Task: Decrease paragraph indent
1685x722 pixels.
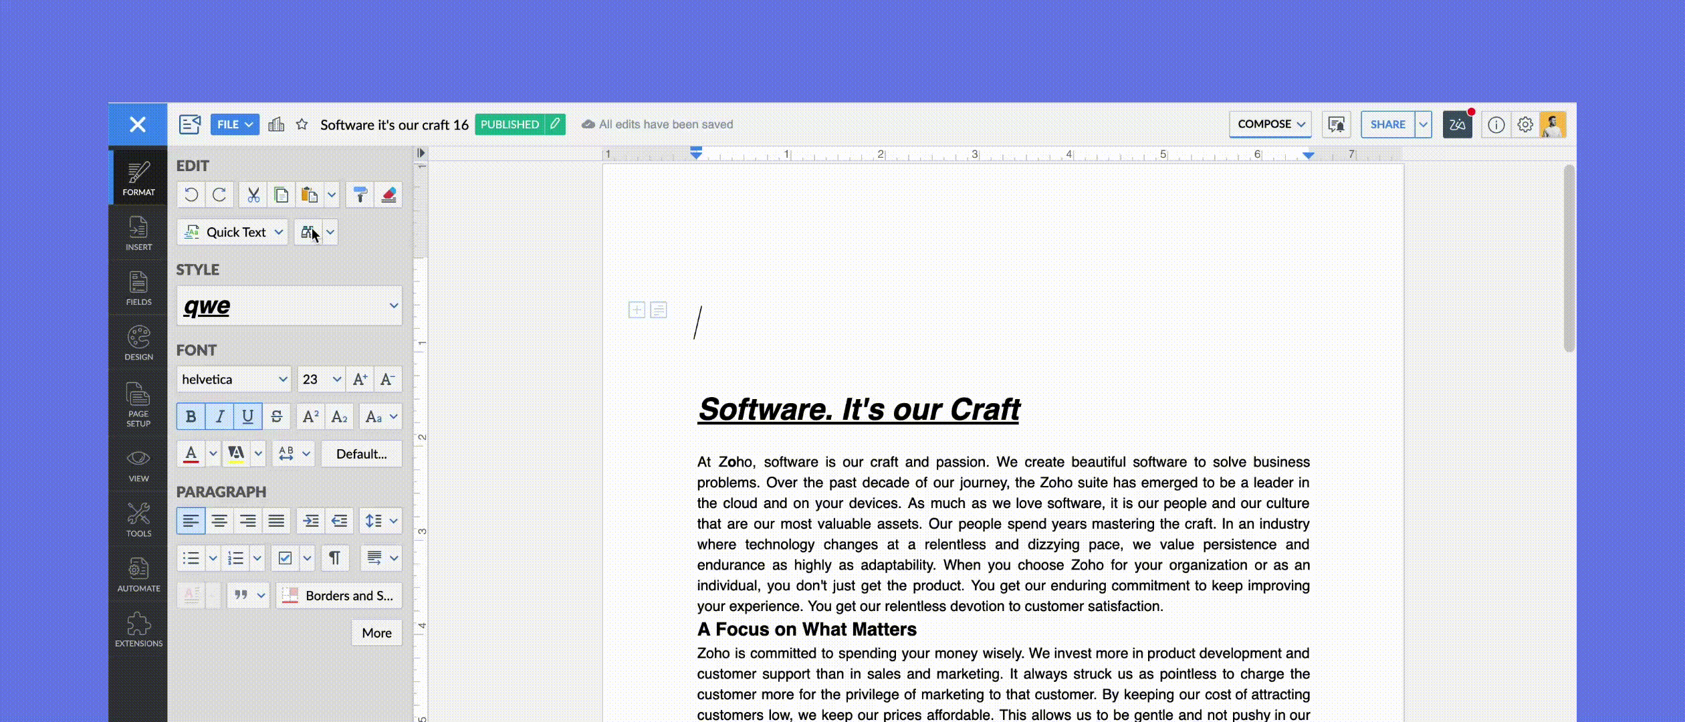Action: point(339,521)
